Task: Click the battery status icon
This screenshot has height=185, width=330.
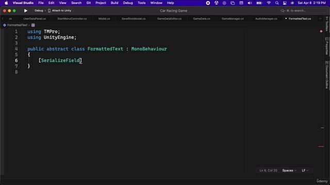Action: point(259,3)
